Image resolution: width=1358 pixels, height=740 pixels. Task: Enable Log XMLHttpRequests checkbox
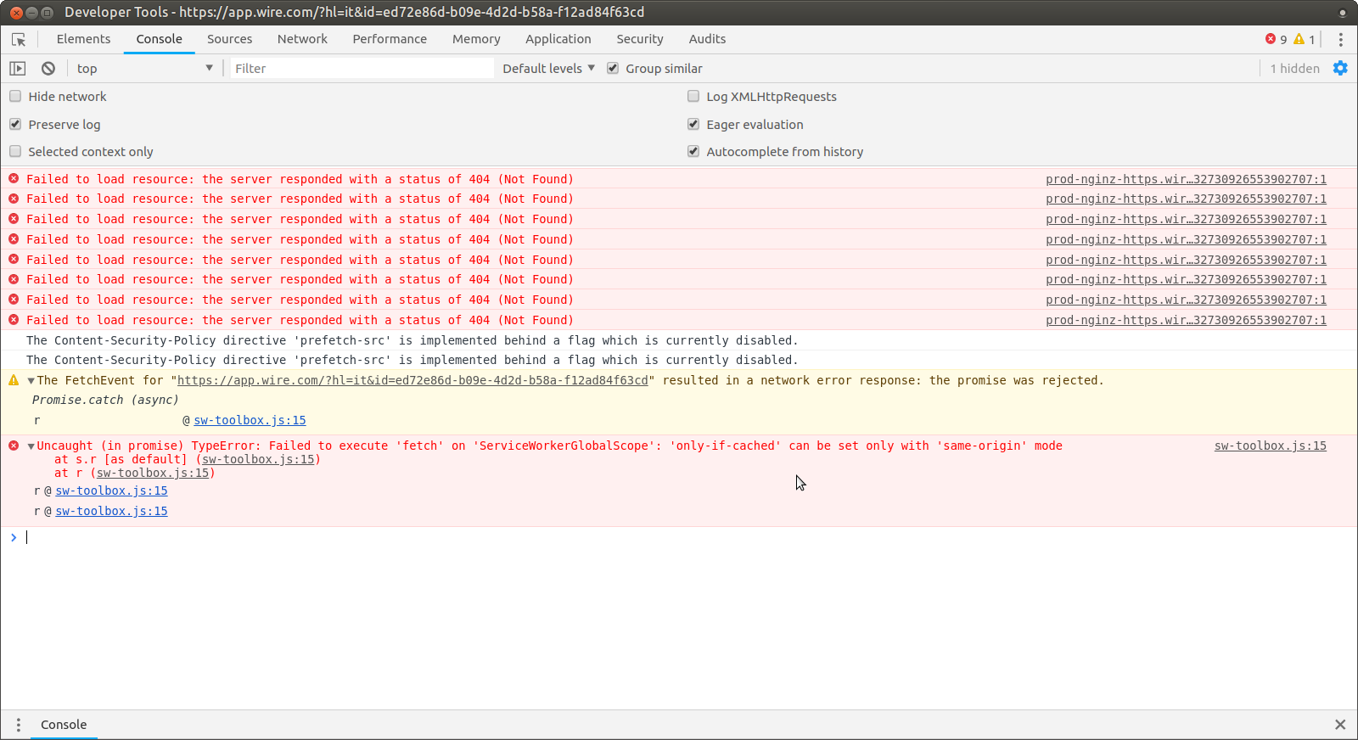(x=693, y=96)
